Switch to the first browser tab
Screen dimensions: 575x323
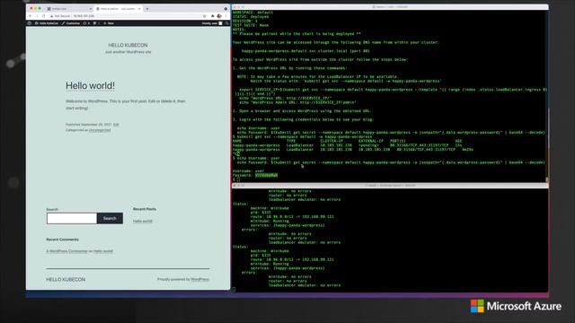tap(69, 9)
